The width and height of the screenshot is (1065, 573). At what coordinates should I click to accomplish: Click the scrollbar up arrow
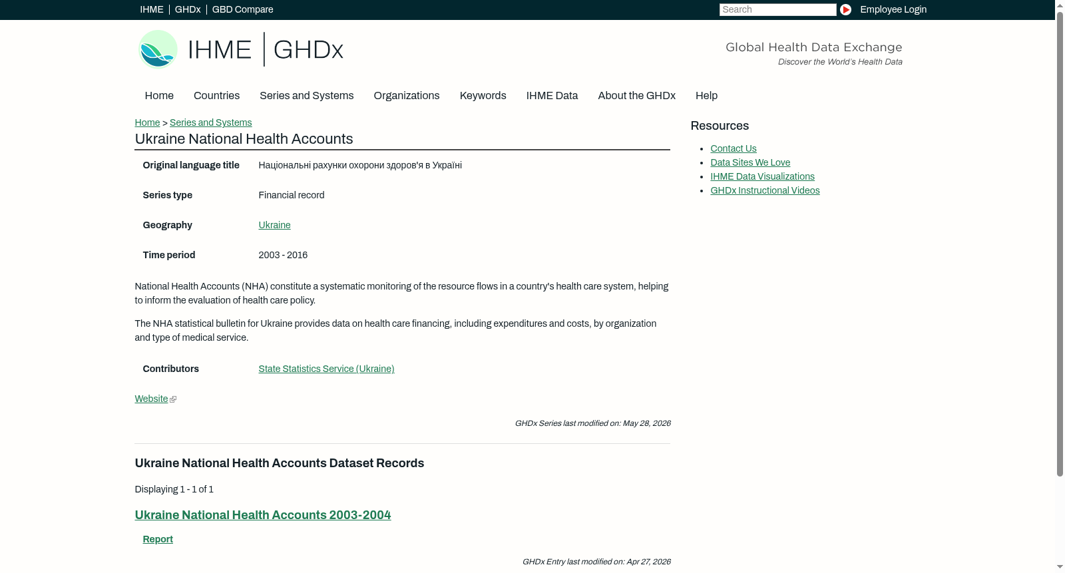(1060, 5)
